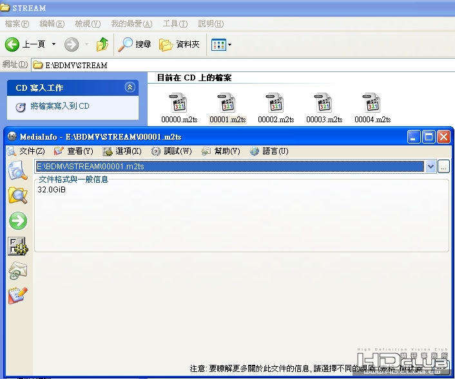Open MediaInfo 幫助(V) menu
The image size is (455, 379).
click(x=221, y=151)
